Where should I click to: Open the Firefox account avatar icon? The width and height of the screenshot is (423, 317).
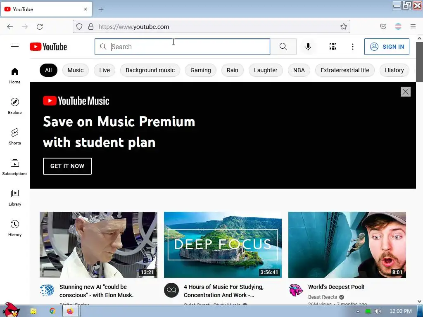click(398, 26)
